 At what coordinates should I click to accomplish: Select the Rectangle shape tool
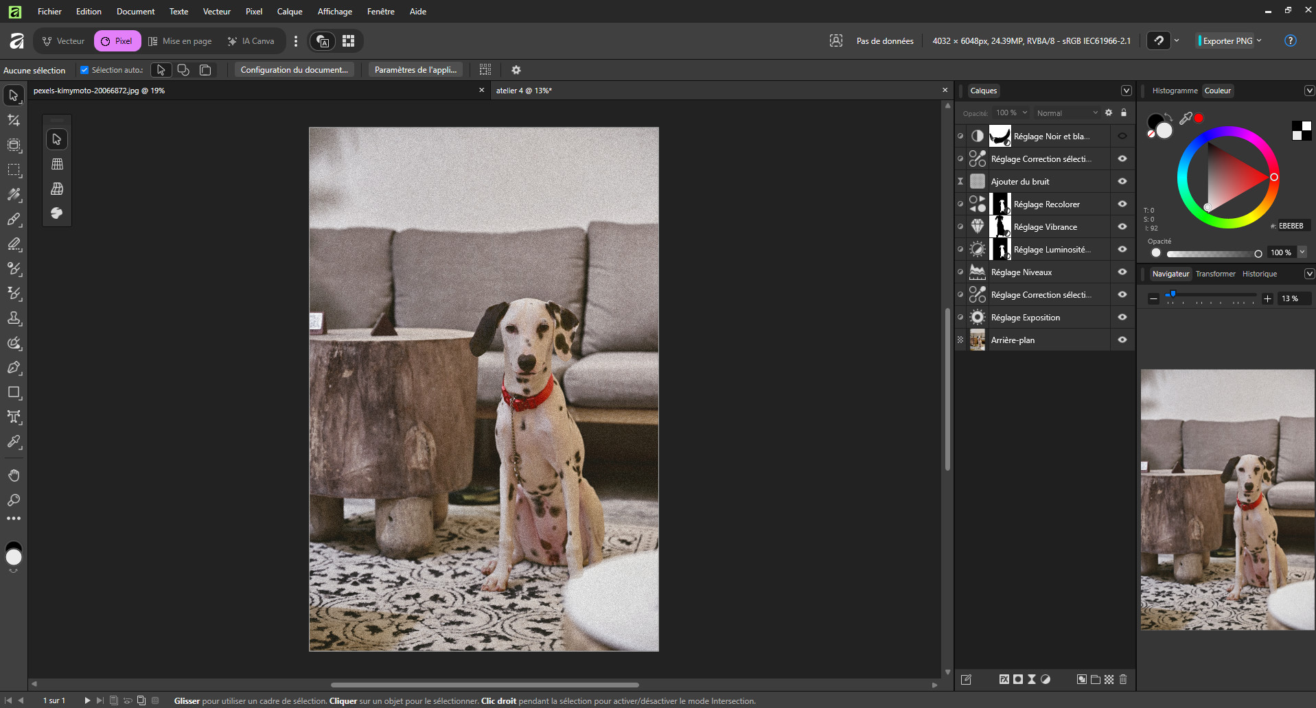click(14, 392)
